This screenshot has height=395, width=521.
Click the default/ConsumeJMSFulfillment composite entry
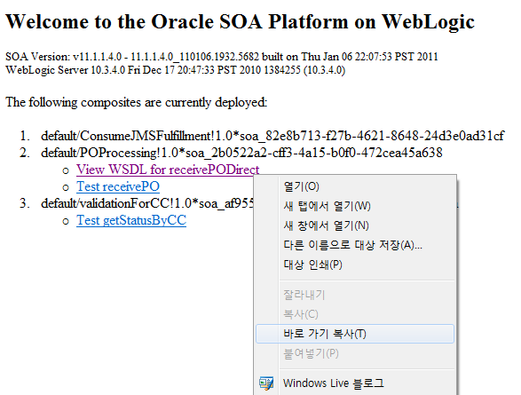tap(272, 136)
